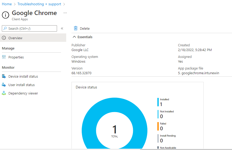This screenshot has width=232, height=150.
Task: Click the Properties sliders icon
Action: point(4,57)
